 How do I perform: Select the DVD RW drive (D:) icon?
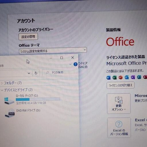click(x=10, y=113)
